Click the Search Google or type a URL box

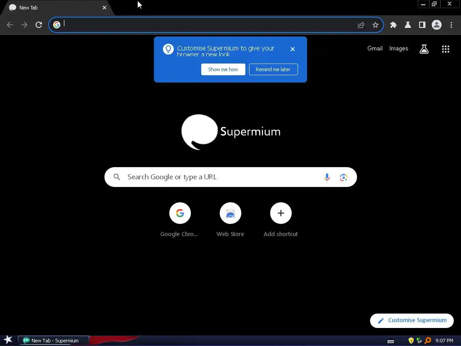point(230,177)
